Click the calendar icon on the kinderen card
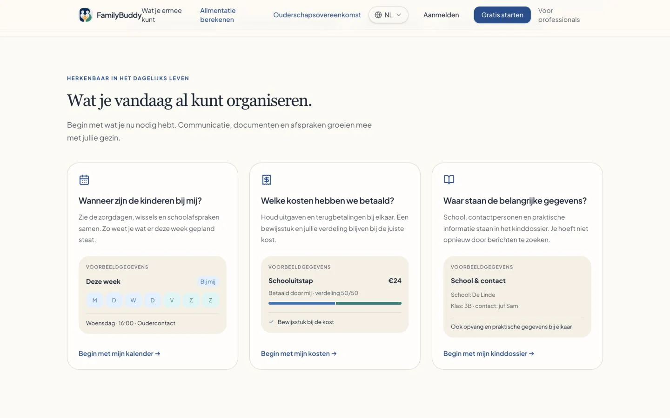 (x=84, y=180)
